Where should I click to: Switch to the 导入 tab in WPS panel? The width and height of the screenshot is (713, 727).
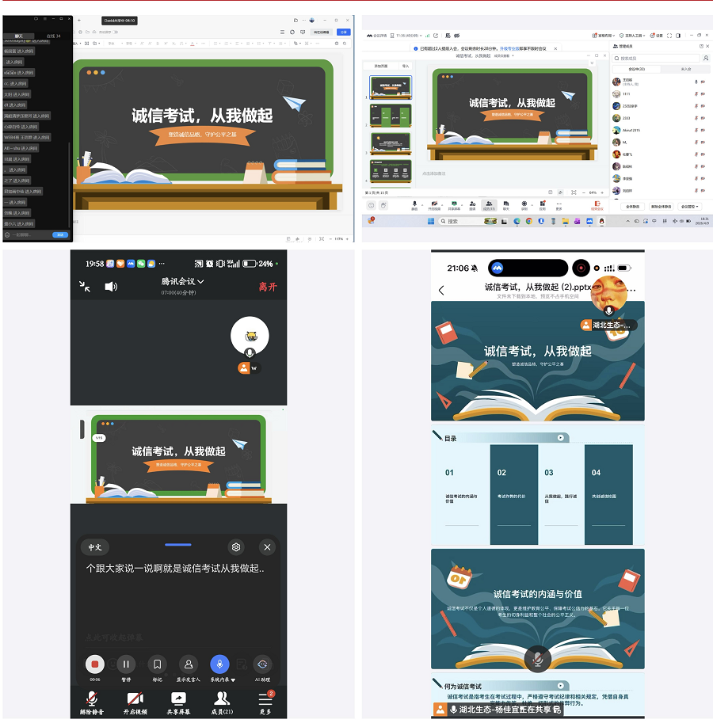point(406,67)
